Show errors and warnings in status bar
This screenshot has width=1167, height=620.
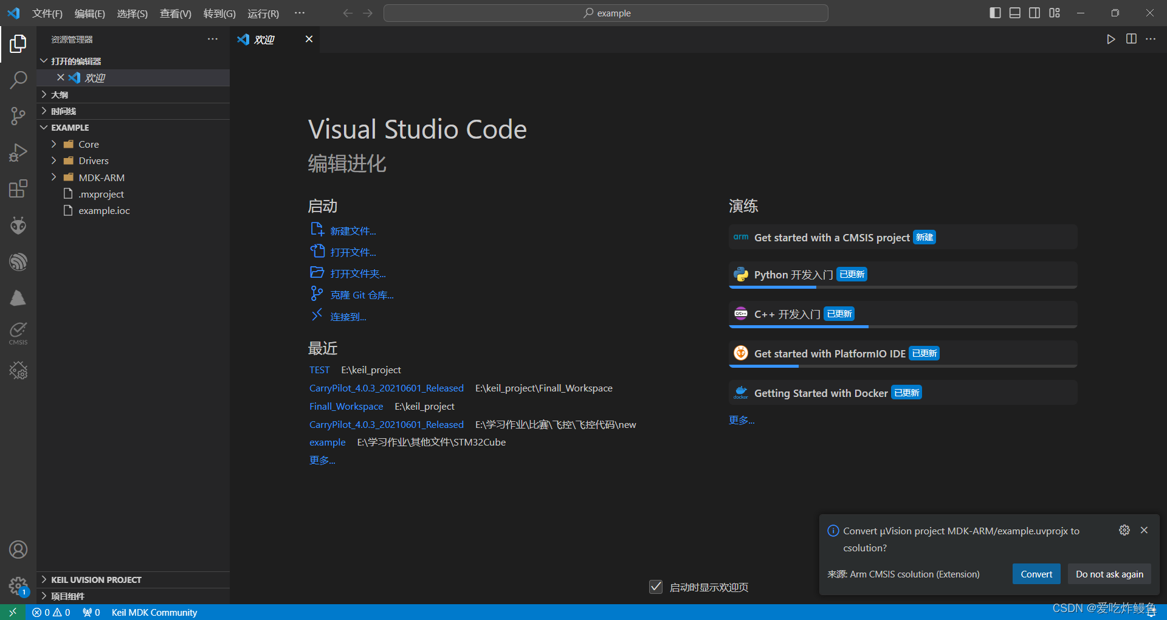pos(51,612)
